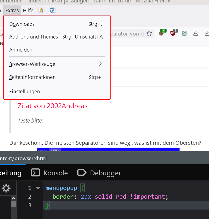Open the bookmarks star tray icon
The width and height of the screenshot is (209, 219).
point(196,33)
